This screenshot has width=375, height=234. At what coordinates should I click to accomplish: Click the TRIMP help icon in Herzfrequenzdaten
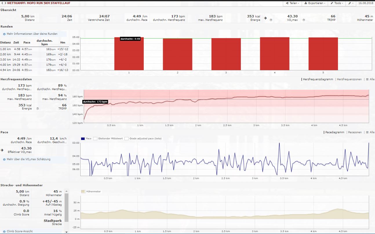[x=38, y=109]
